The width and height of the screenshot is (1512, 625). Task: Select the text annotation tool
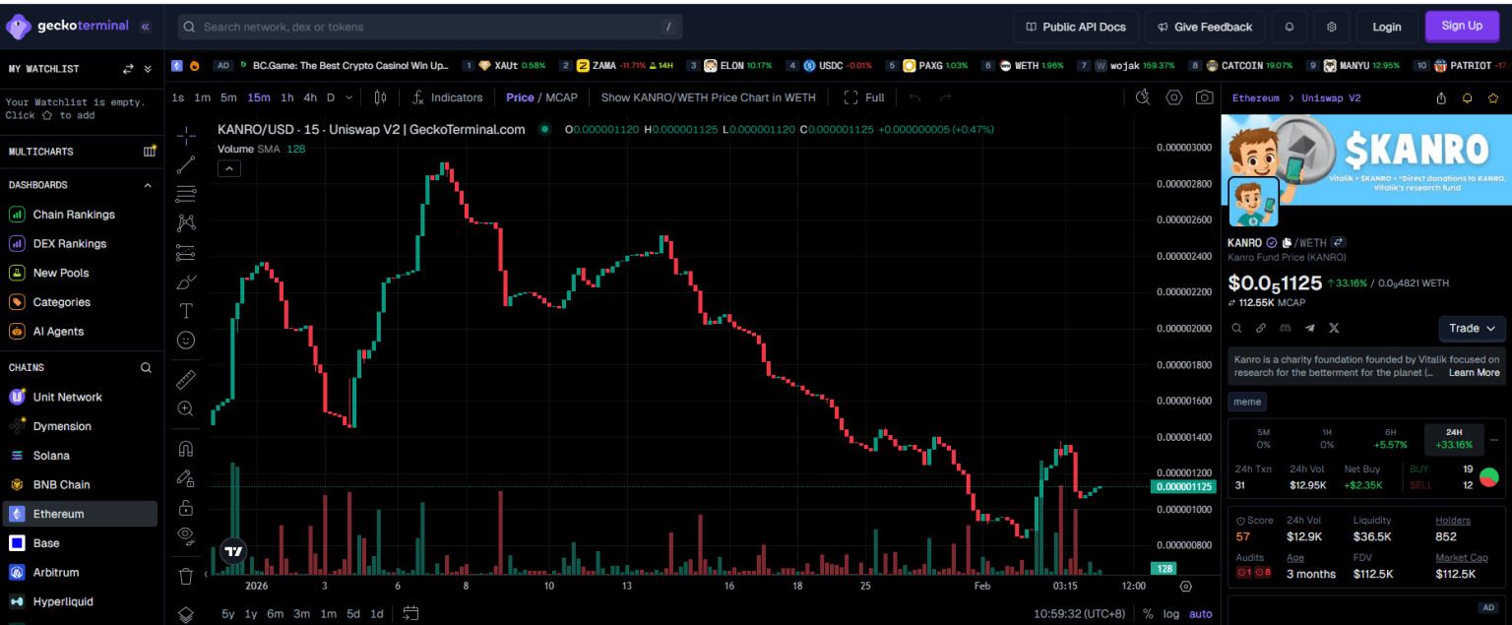coord(185,311)
